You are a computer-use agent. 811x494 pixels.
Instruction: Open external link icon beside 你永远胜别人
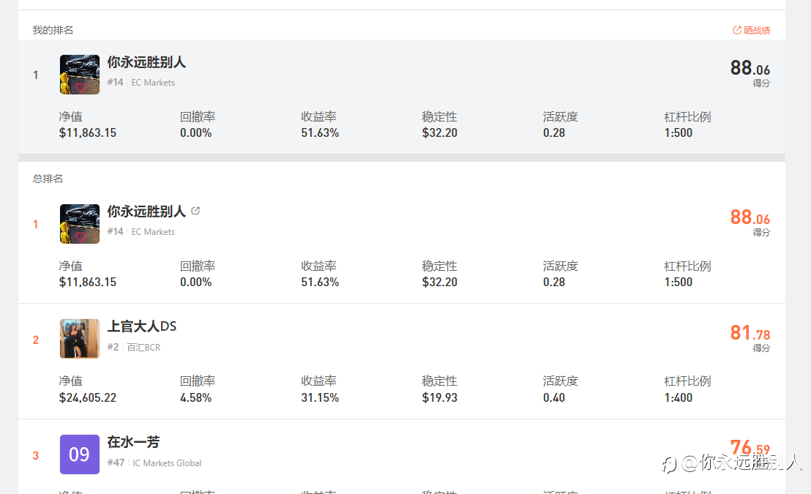pyautogui.click(x=195, y=211)
